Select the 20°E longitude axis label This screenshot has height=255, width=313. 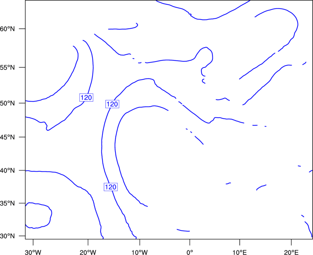click(291, 252)
